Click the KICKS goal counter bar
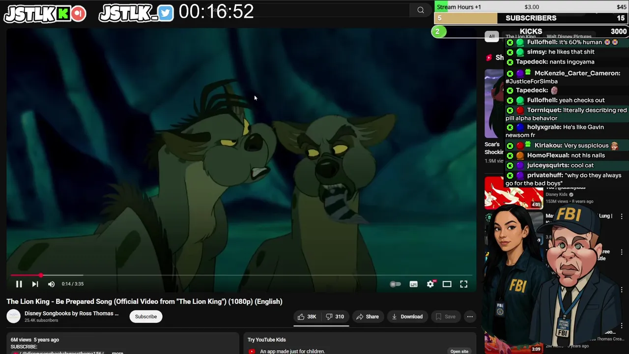The image size is (629, 354). pos(531,31)
